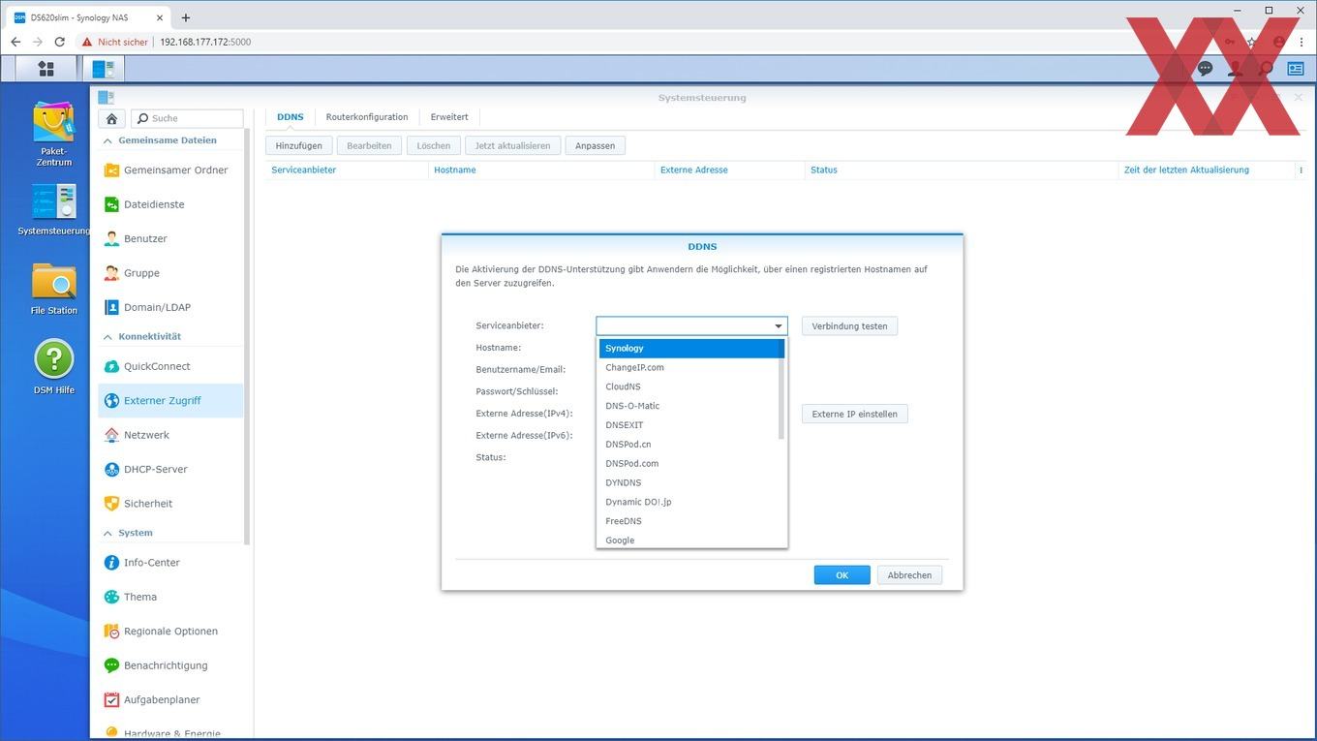Image resolution: width=1317 pixels, height=741 pixels.
Task: Open Benachrichtigung settings in sidebar
Action: click(x=170, y=665)
